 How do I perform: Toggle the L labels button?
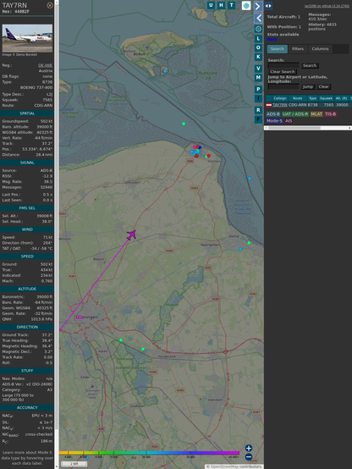[x=258, y=38]
